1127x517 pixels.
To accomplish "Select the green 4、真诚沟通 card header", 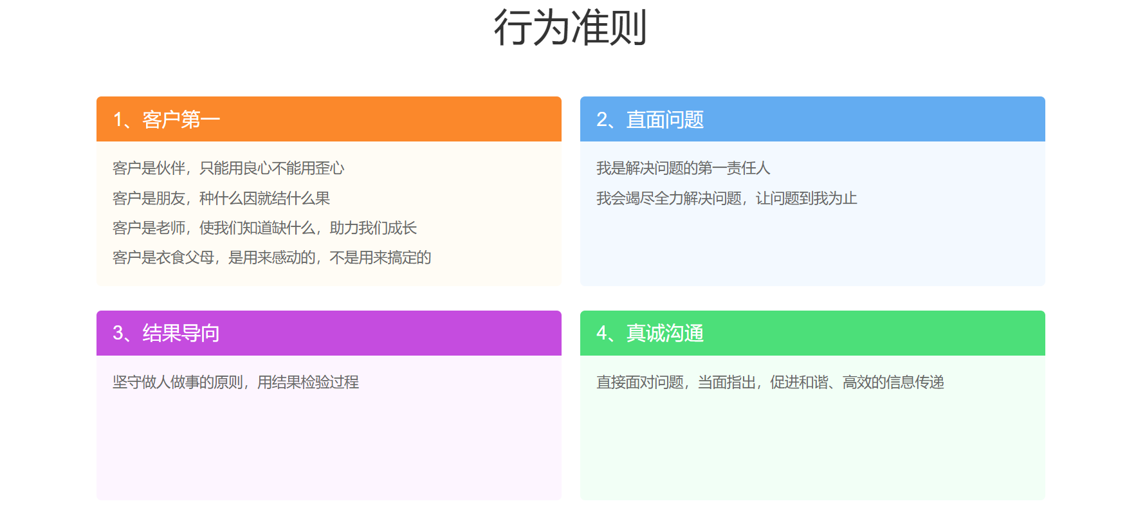I will (x=812, y=333).
